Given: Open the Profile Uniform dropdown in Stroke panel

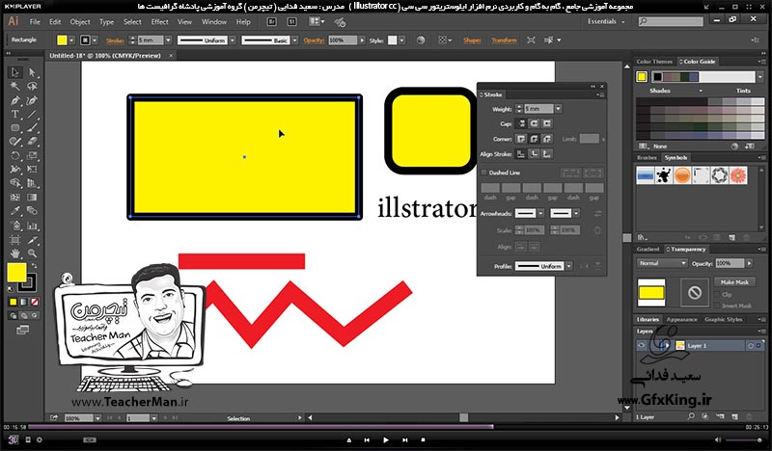Looking at the screenshot, I should pos(569,266).
